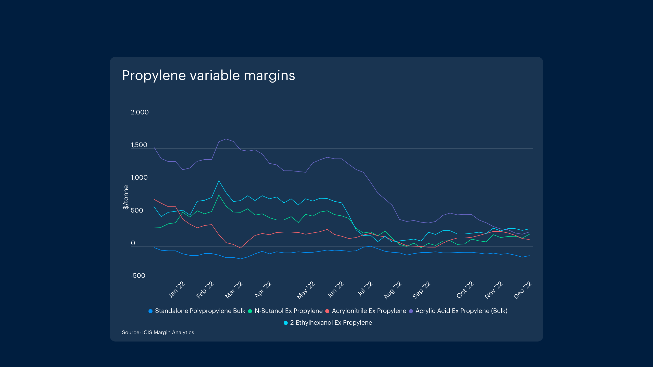The image size is (653, 367).
Task: Click the Jan '22 axis label
Action: [x=177, y=290]
